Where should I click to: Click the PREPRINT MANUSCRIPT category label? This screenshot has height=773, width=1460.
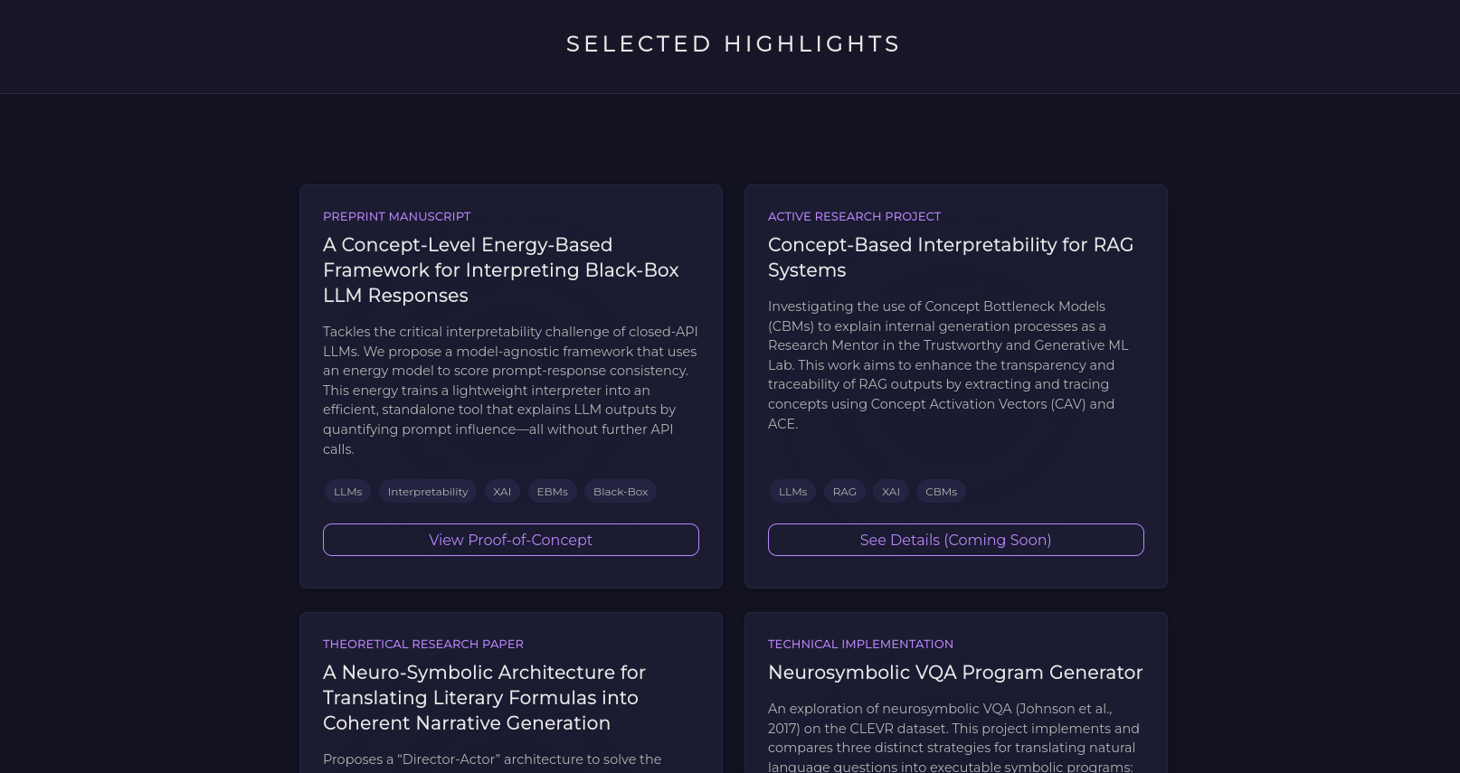397,216
